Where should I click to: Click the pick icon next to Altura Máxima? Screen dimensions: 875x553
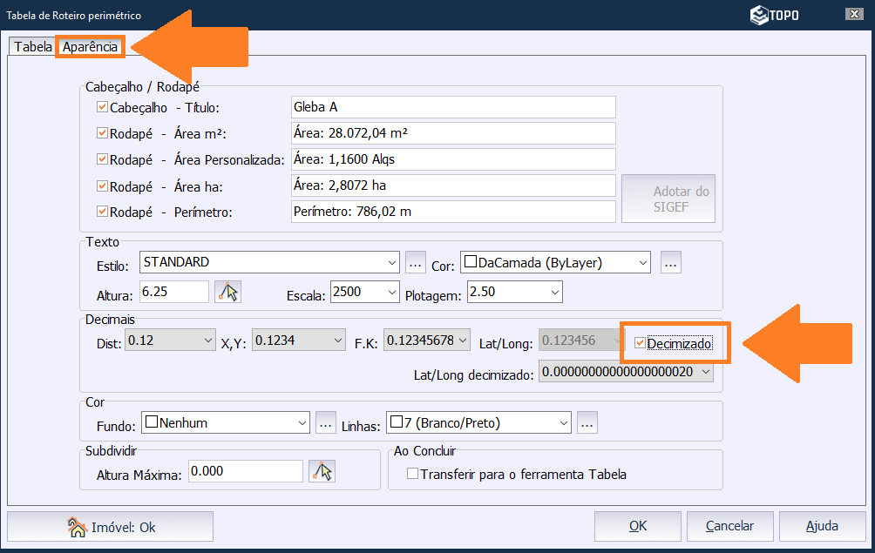click(x=322, y=471)
